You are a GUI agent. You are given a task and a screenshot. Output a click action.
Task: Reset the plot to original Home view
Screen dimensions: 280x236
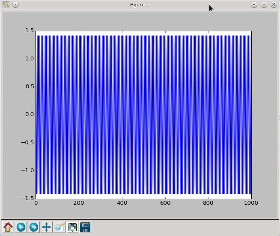[x=8, y=227]
